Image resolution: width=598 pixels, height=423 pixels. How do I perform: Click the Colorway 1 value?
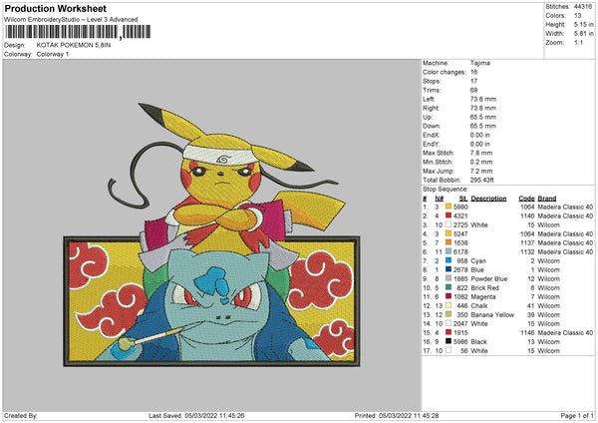53,54
